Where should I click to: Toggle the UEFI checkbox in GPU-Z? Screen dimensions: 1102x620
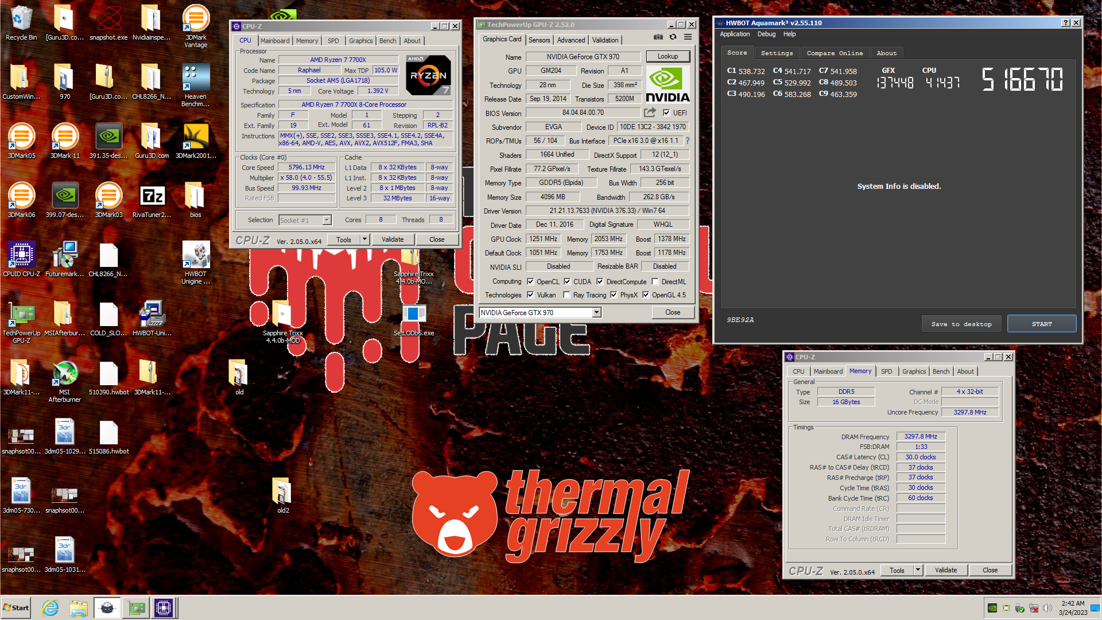(x=666, y=113)
